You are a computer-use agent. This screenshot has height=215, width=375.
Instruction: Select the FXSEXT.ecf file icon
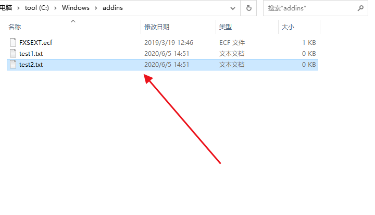pyautogui.click(x=13, y=42)
